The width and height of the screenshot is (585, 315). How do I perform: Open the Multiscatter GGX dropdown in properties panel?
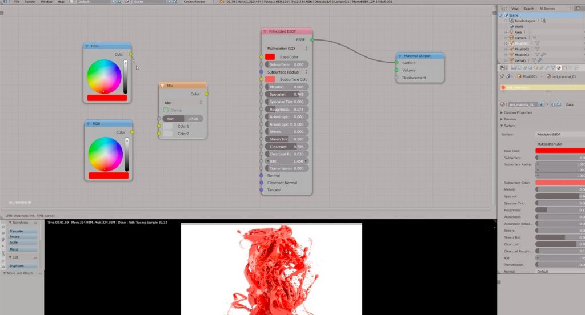click(x=560, y=144)
